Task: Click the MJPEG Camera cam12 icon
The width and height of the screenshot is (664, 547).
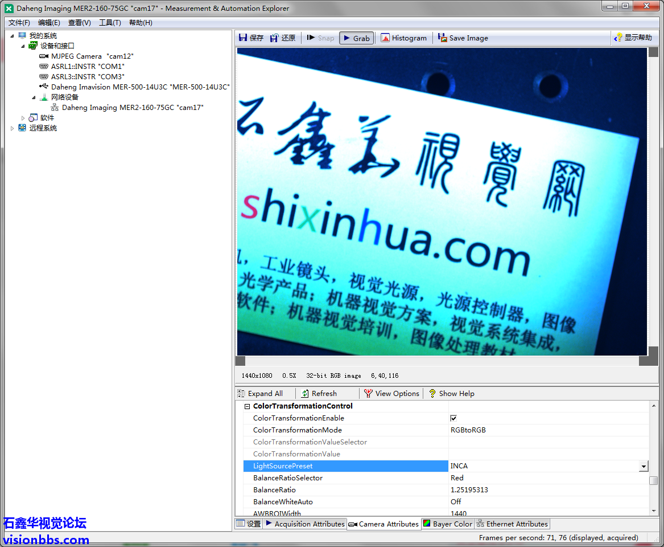Action: (x=44, y=56)
